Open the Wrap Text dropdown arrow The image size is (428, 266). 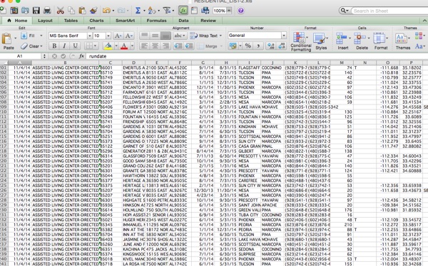[220, 36]
